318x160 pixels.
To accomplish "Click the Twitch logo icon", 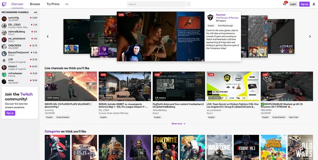I will (4, 4).
